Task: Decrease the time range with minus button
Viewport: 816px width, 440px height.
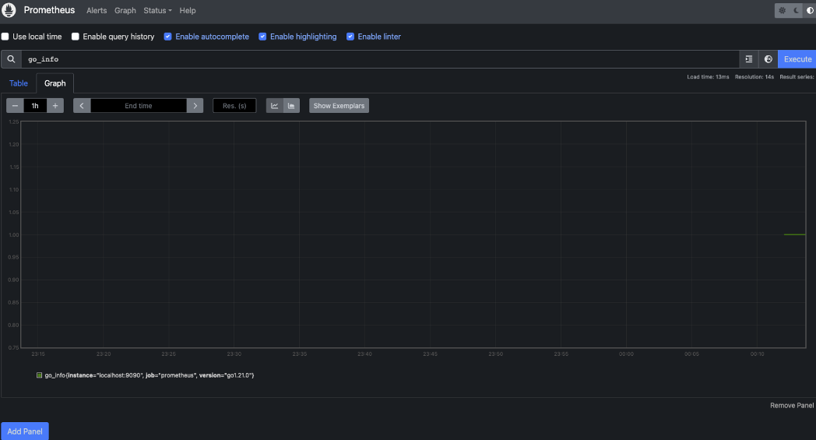Action: tap(15, 106)
